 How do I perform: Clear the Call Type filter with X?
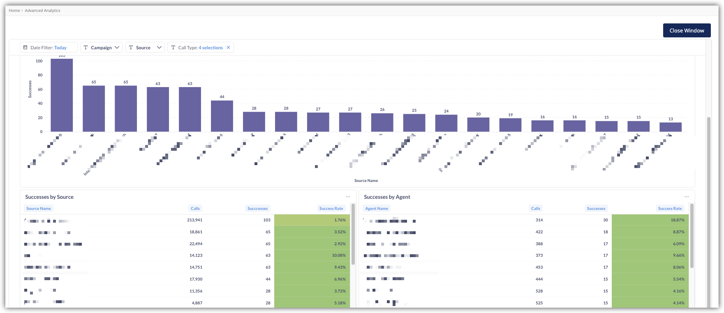coord(229,48)
